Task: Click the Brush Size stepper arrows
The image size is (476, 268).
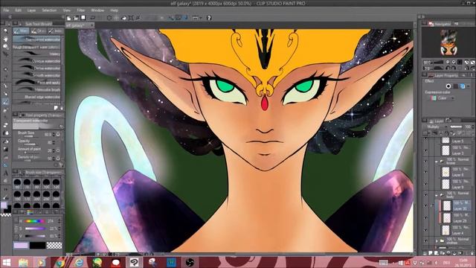Action: click(54, 134)
